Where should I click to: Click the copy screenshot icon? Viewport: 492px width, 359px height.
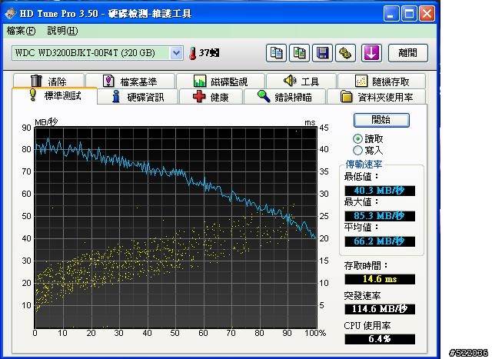[x=299, y=53]
